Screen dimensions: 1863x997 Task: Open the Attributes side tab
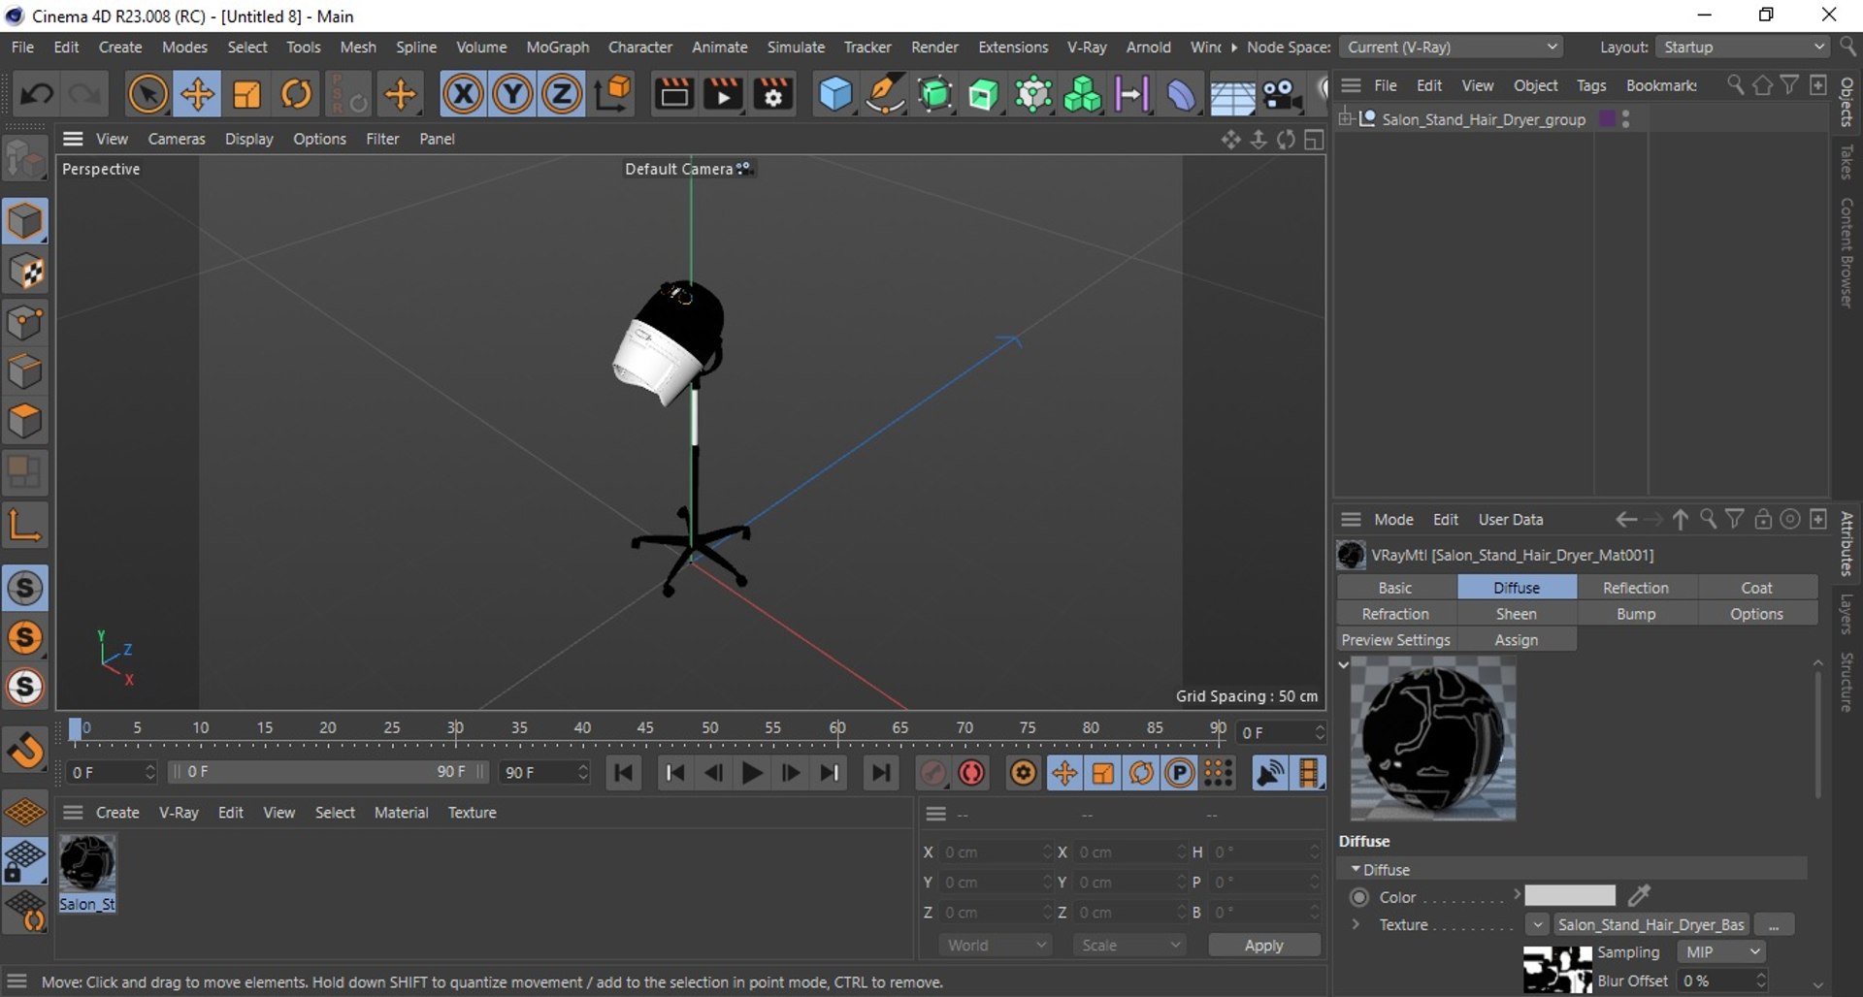pos(1847,543)
